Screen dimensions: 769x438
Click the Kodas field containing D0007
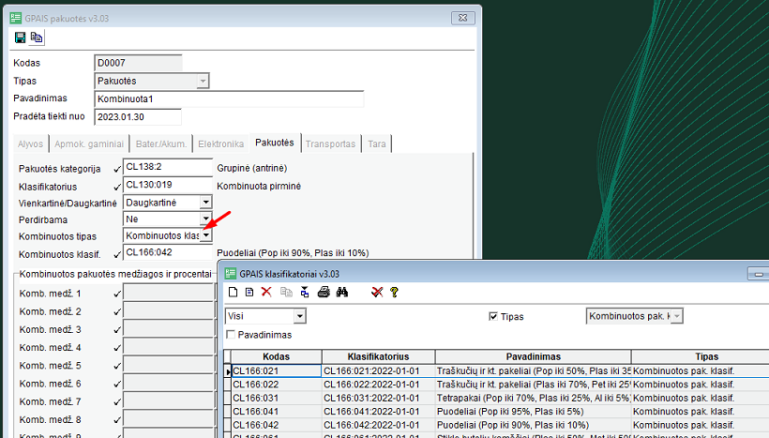138,63
